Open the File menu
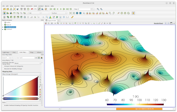 coord(4,6)
